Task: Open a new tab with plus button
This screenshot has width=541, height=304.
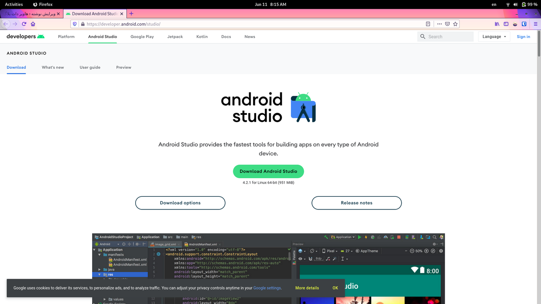Action: coord(131,14)
